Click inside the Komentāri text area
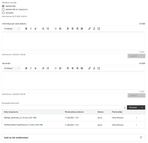 pos(73,80)
